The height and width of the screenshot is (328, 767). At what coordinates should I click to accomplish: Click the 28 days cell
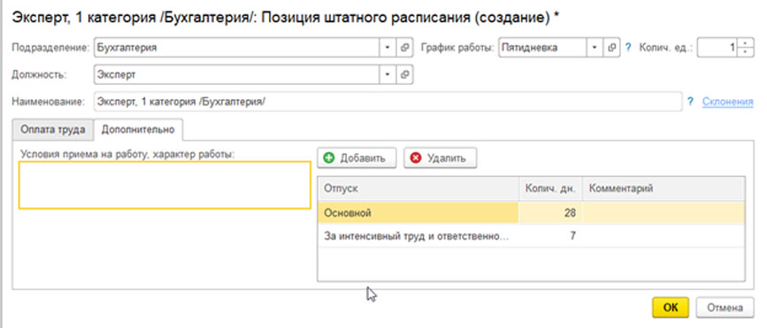[x=550, y=213]
